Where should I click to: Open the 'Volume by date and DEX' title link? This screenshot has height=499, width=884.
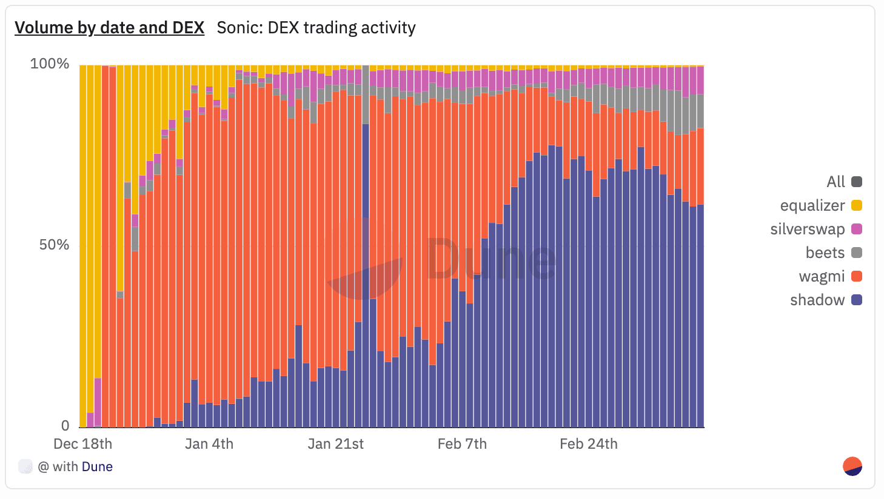(109, 28)
